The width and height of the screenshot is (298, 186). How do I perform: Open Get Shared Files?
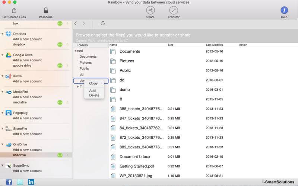(14, 13)
